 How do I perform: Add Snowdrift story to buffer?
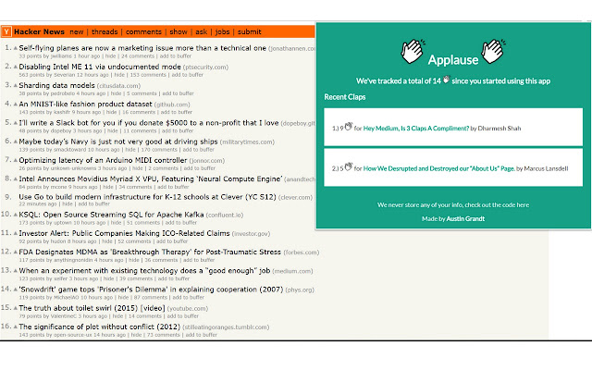click(189, 298)
